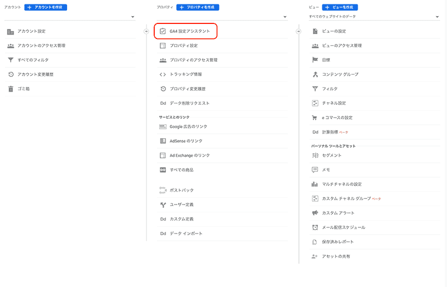447x287 pixels.
Task: Open アセットの共有 text
Action: [x=336, y=256]
